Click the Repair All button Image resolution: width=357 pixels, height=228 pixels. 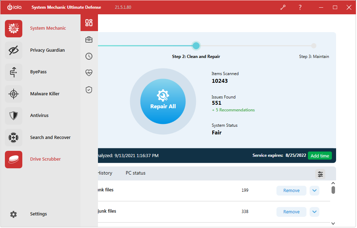tap(163, 102)
